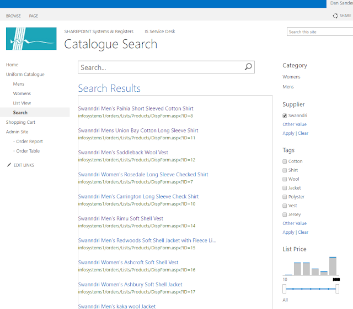
Task: Click the tallest List Price histogram bar
Action: tap(333, 266)
